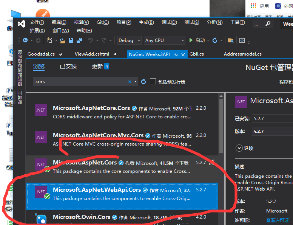Image resolution: width=293 pixels, height=225 pixels.
Task: Switch to the ViewAdd.cshtml tab
Action: tap(92, 54)
